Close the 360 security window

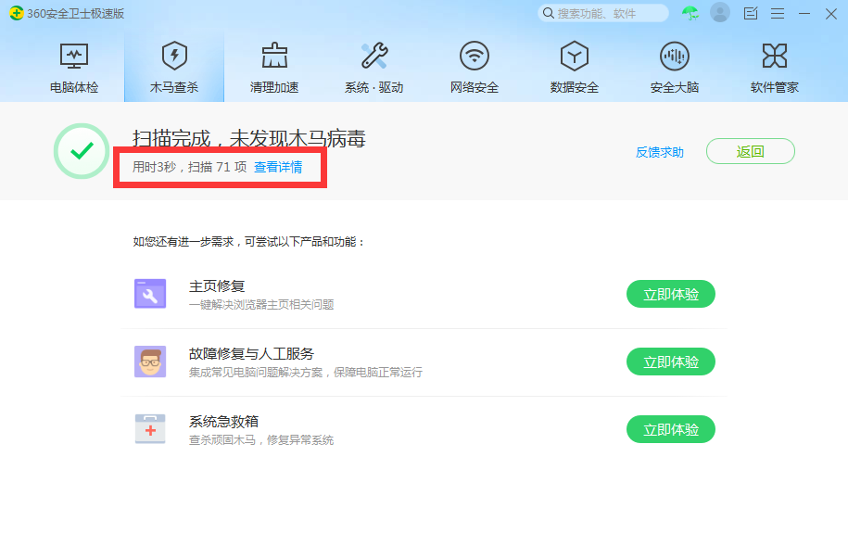point(831,14)
